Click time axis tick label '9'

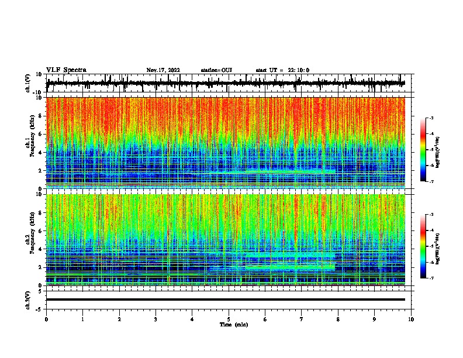point(375,319)
